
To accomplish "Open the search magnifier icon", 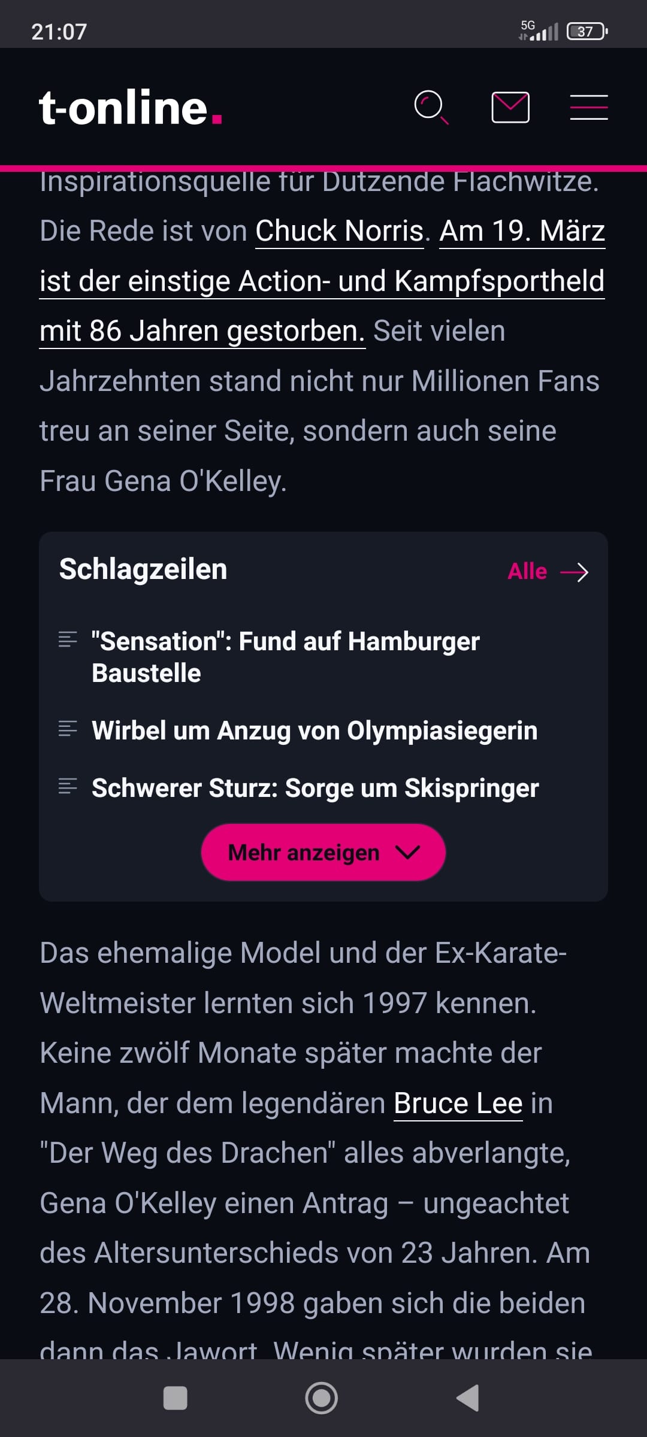I will point(431,107).
